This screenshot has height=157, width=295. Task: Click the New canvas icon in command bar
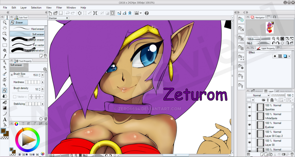[50, 13]
